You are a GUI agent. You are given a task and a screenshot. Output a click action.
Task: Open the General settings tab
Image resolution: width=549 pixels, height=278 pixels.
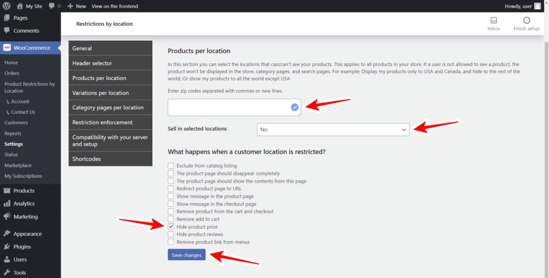click(110, 48)
